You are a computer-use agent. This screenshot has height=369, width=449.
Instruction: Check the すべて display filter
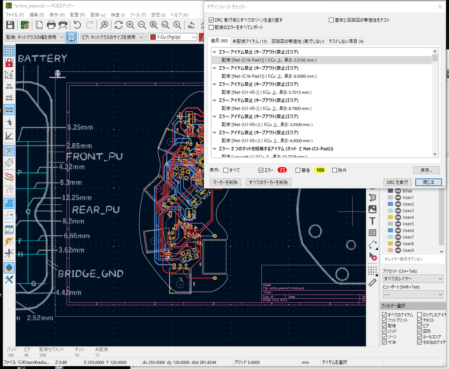point(226,170)
